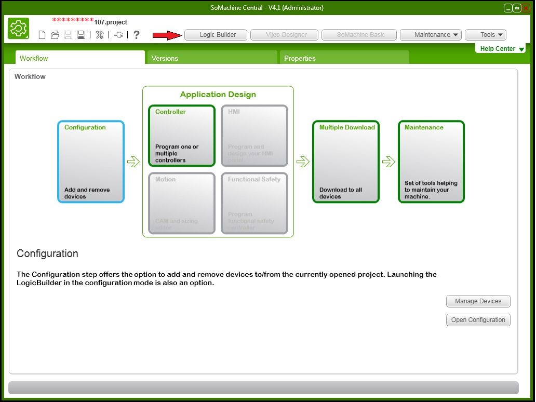Screen dimensions: 536x402
Task: Click the arrow between Configuration and Application Design
Action: 133,162
